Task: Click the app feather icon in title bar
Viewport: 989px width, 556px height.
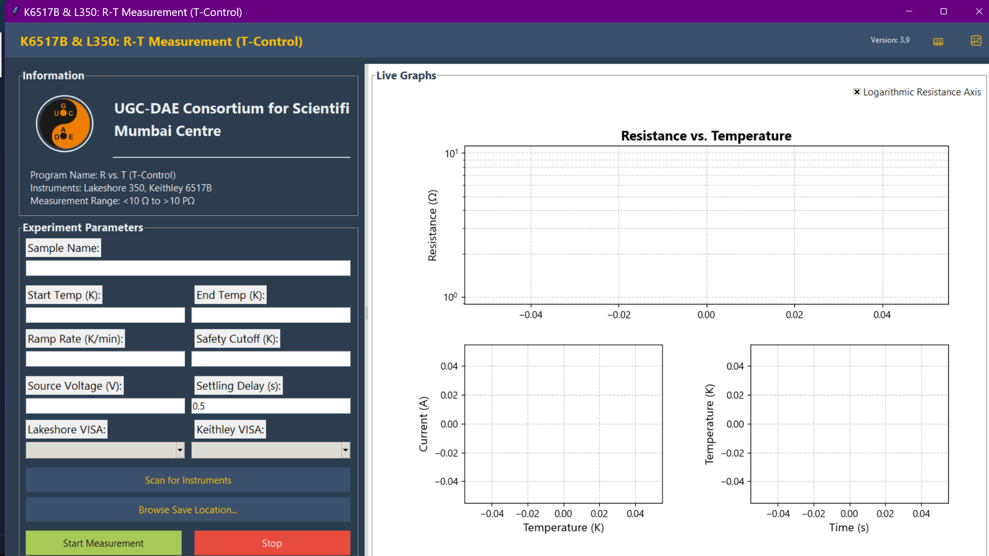Action: [15, 11]
